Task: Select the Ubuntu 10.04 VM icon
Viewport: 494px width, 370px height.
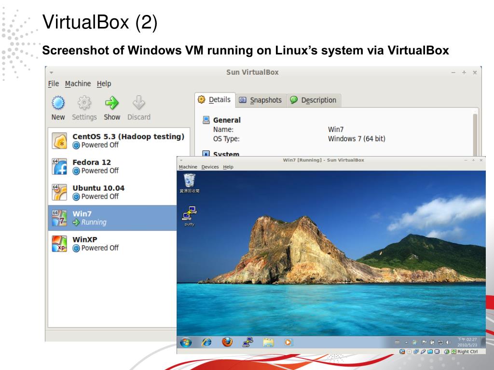Action: 59,192
